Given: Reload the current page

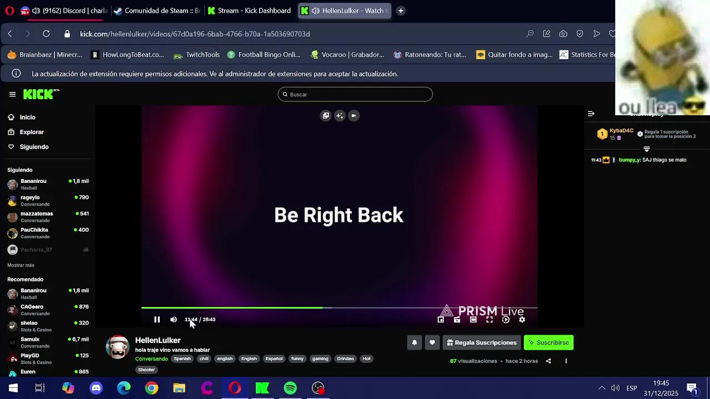Looking at the screenshot, I should click(x=46, y=34).
